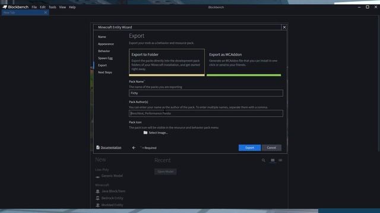Click the Modded Entity icon
Screen dimensions: 380x213
tap(97, 205)
